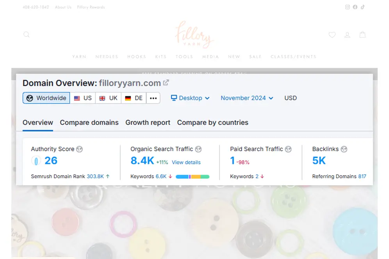Click the 5K Backlinks value

tap(319, 161)
